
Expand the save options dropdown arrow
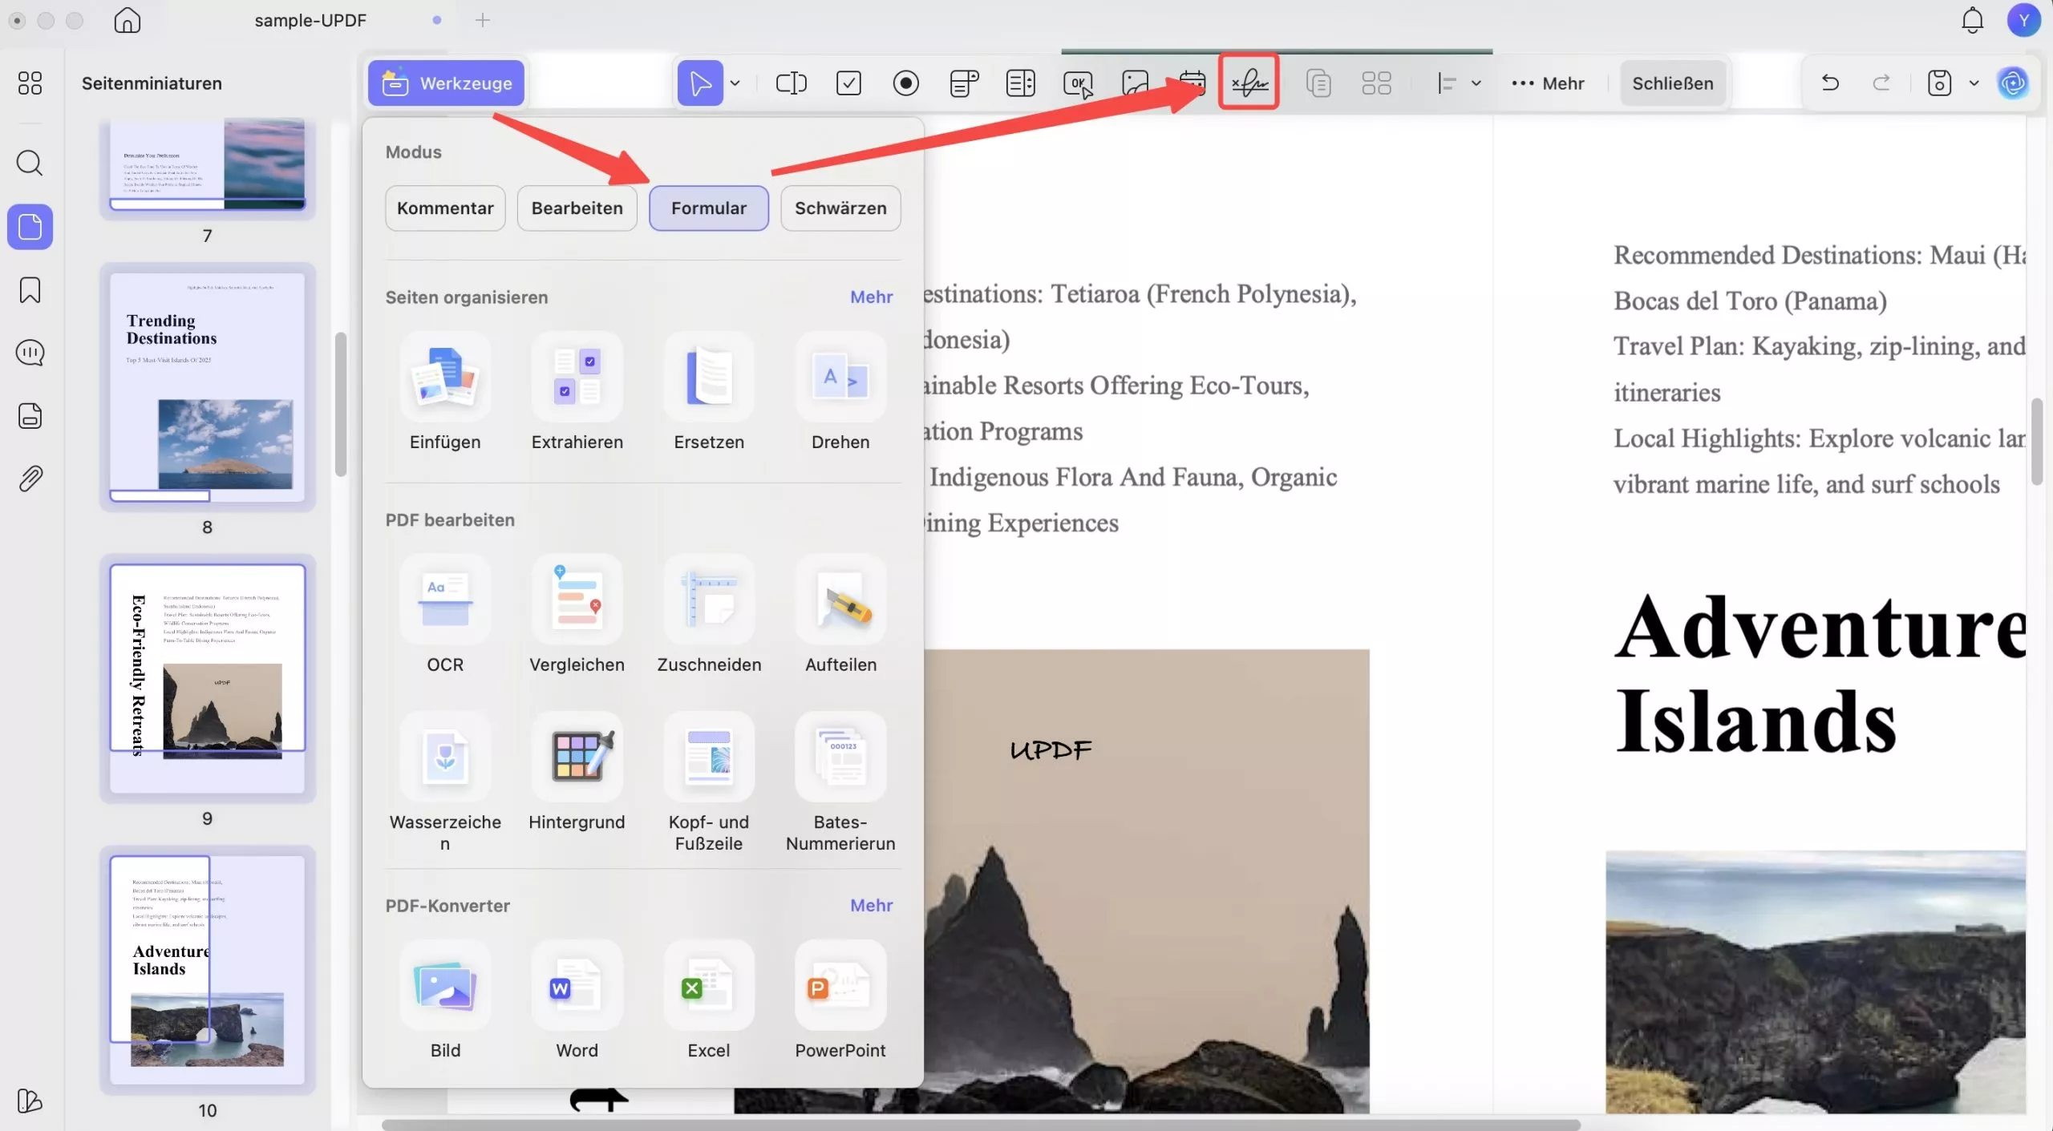pos(1974,83)
